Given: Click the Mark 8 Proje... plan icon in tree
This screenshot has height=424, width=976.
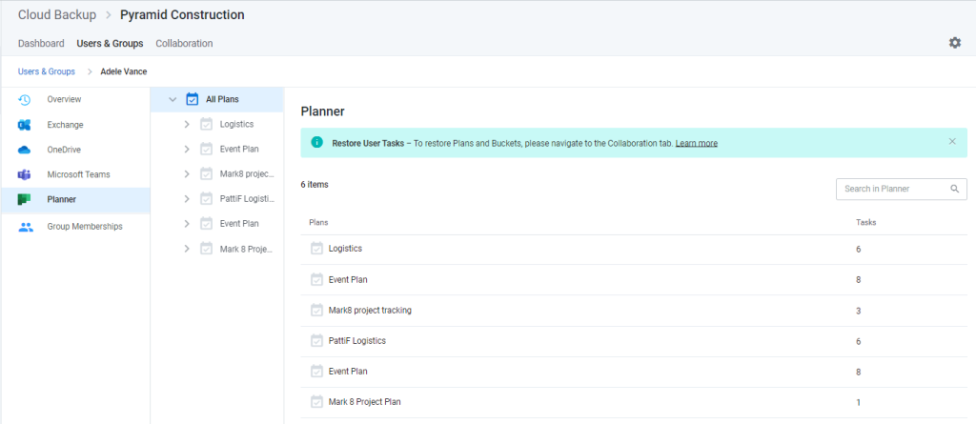Looking at the screenshot, I should click(x=206, y=249).
